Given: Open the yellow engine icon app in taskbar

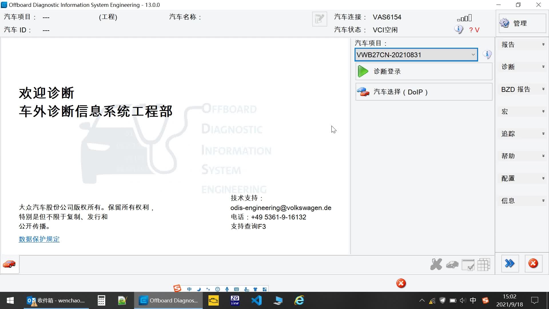Looking at the screenshot, I should point(213,300).
